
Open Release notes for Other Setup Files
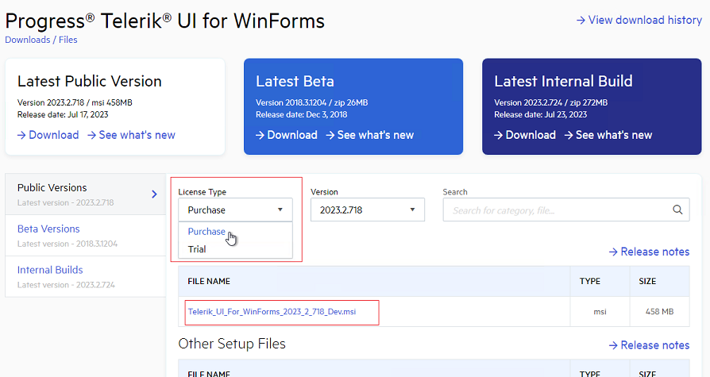[x=650, y=345]
